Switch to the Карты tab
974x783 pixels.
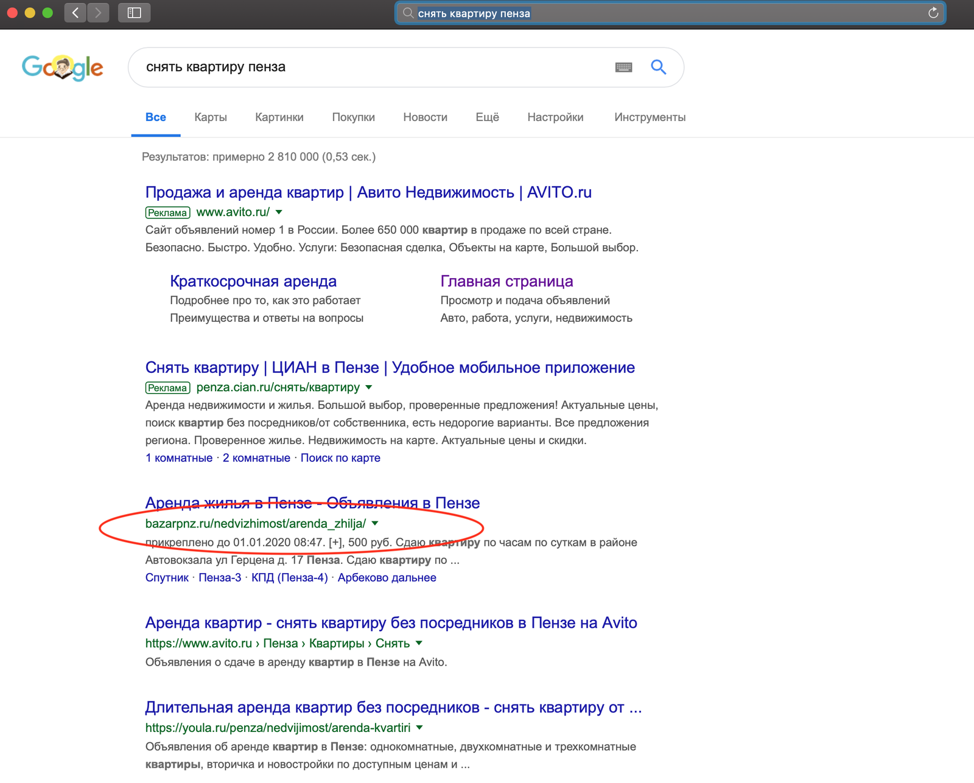click(211, 117)
